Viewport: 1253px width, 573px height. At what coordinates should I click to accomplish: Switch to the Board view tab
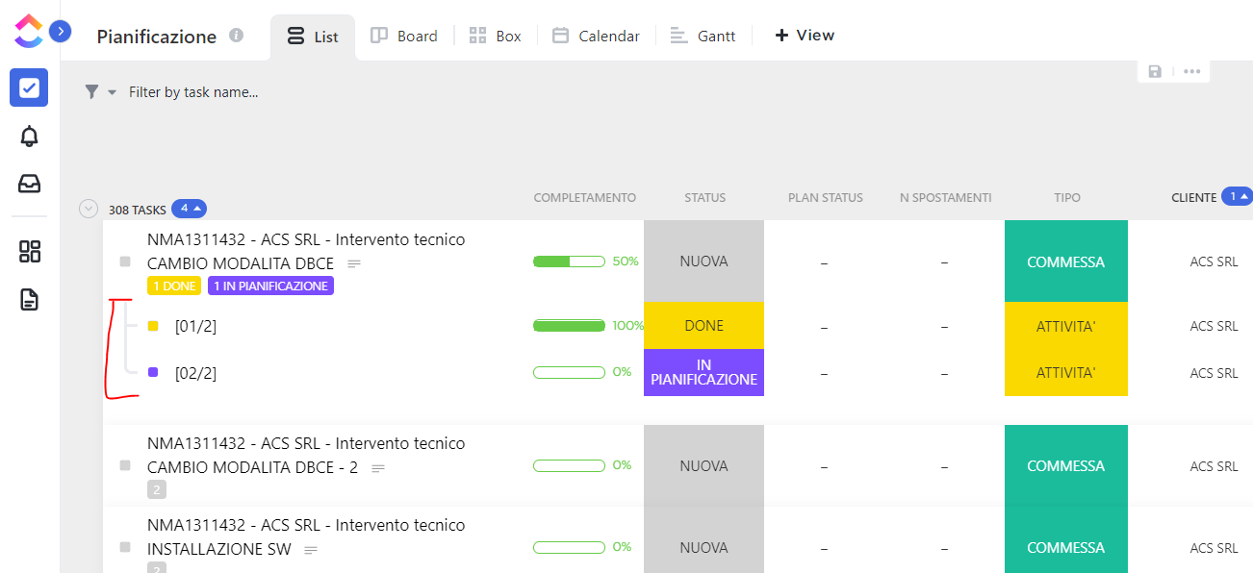point(404,36)
